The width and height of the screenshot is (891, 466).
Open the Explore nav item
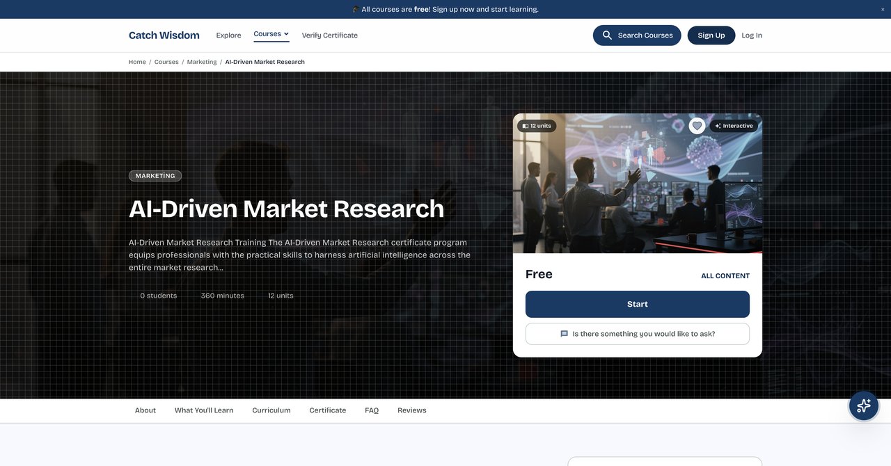pos(228,35)
